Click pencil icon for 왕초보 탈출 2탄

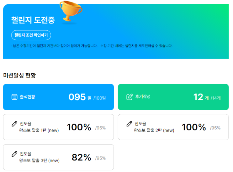pos(129,124)
